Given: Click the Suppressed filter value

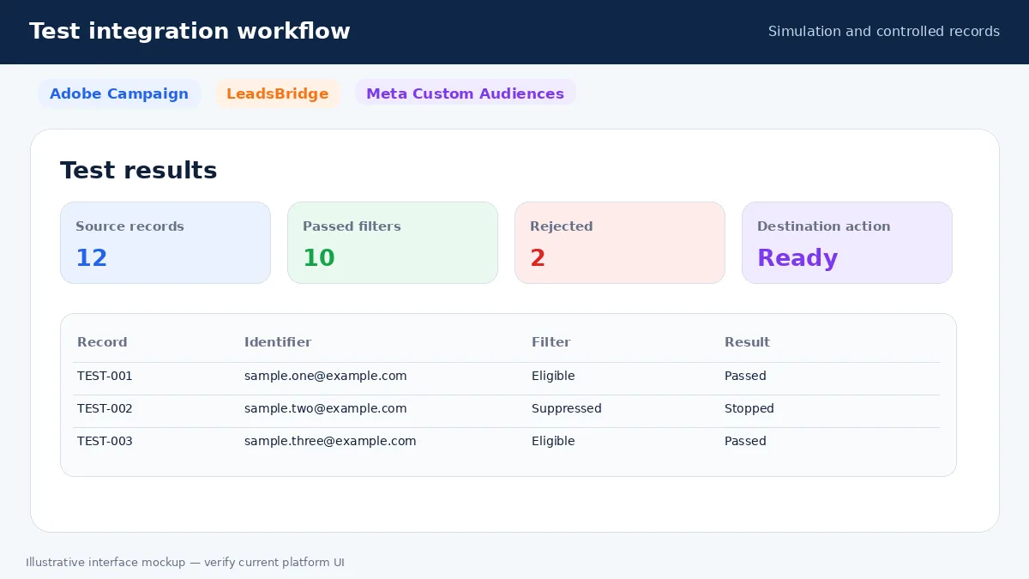Looking at the screenshot, I should (x=566, y=408).
